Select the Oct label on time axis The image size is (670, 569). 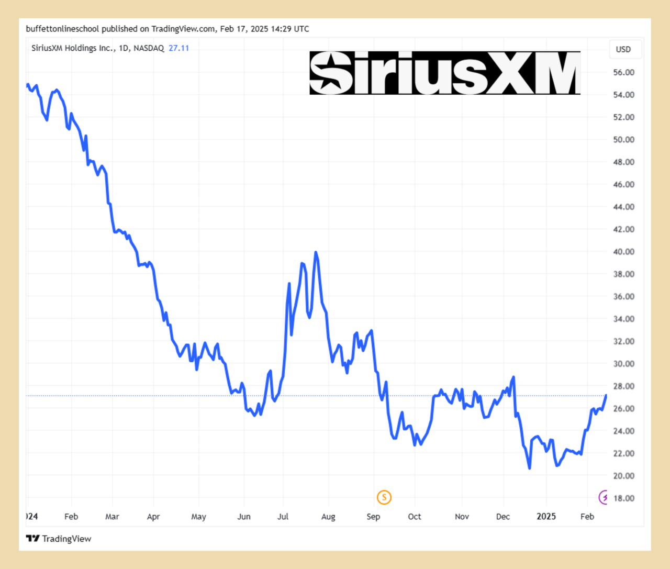pyautogui.click(x=415, y=517)
